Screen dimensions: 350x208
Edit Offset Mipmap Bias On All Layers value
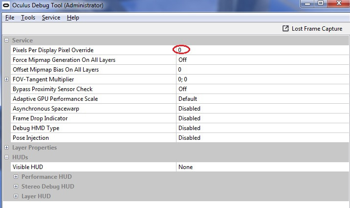(262, 70)
